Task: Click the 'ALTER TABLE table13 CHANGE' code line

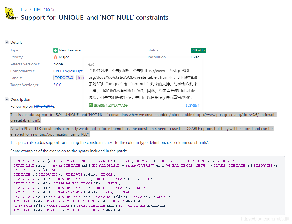Action: pos(69,210)
